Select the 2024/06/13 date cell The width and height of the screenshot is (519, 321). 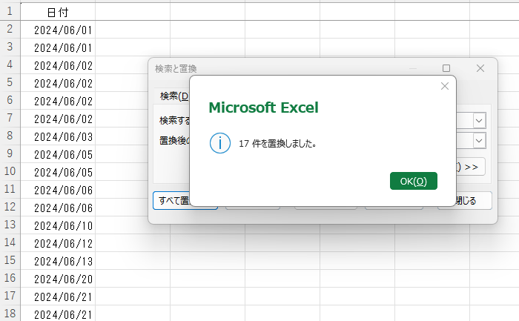click(58, 261)
